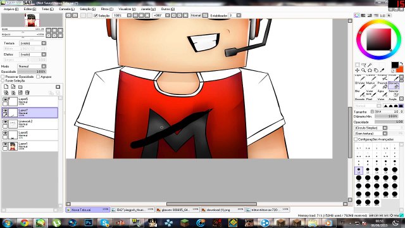
Task: Delete the selected layer with trash icon
Action: coord(27,92)
